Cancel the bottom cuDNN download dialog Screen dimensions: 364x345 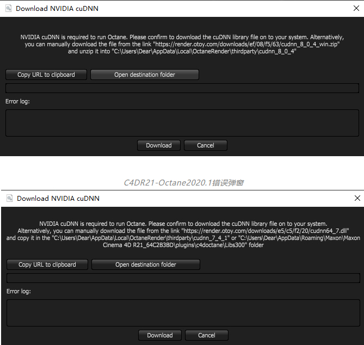coord(207,335)
